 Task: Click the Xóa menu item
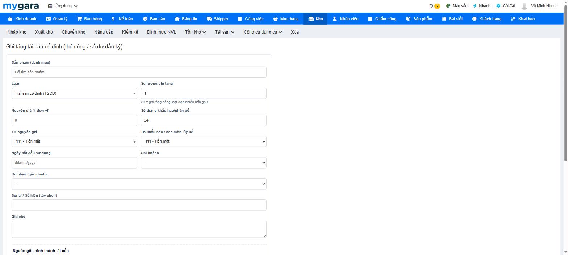295,32
